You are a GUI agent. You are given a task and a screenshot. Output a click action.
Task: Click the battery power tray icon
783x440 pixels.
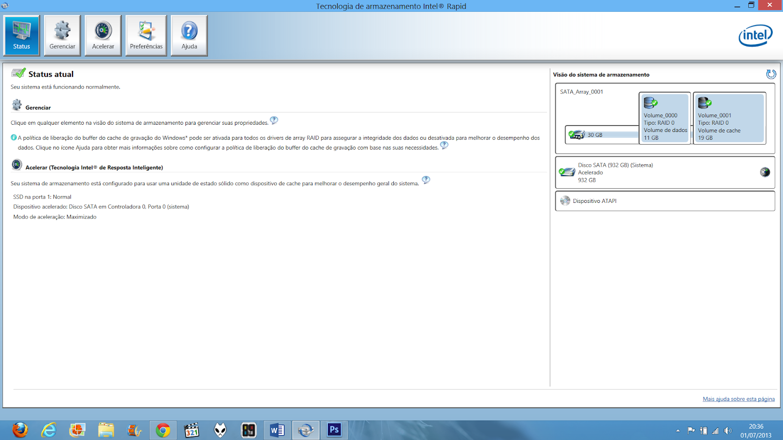tap(704, 431)
